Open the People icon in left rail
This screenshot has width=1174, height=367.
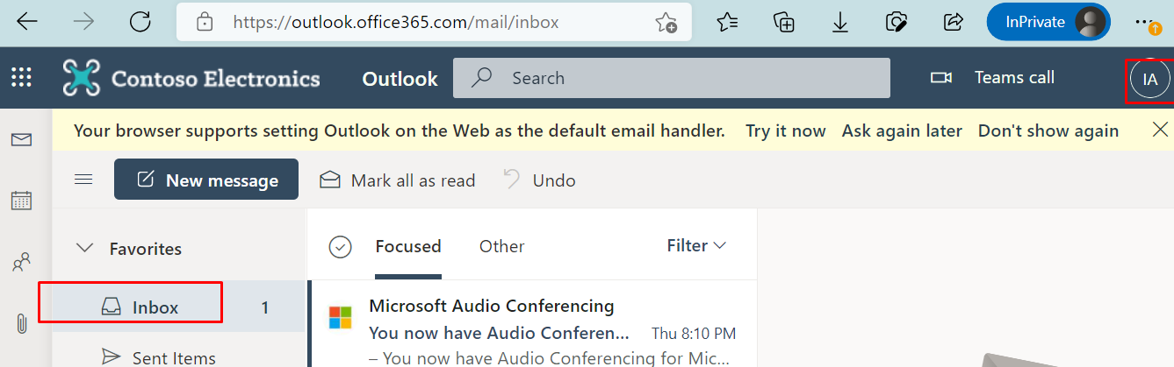click(21, 261)
